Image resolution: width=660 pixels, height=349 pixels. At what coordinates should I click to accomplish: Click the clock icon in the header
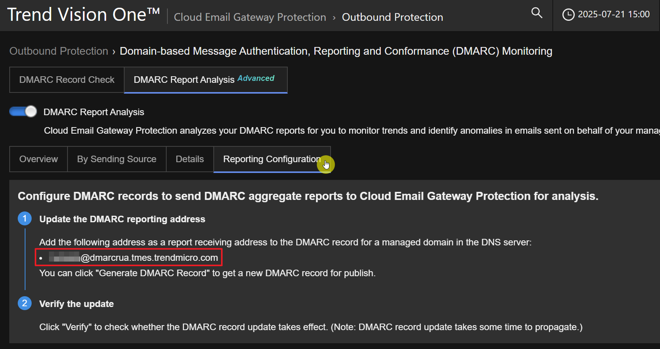568,15
